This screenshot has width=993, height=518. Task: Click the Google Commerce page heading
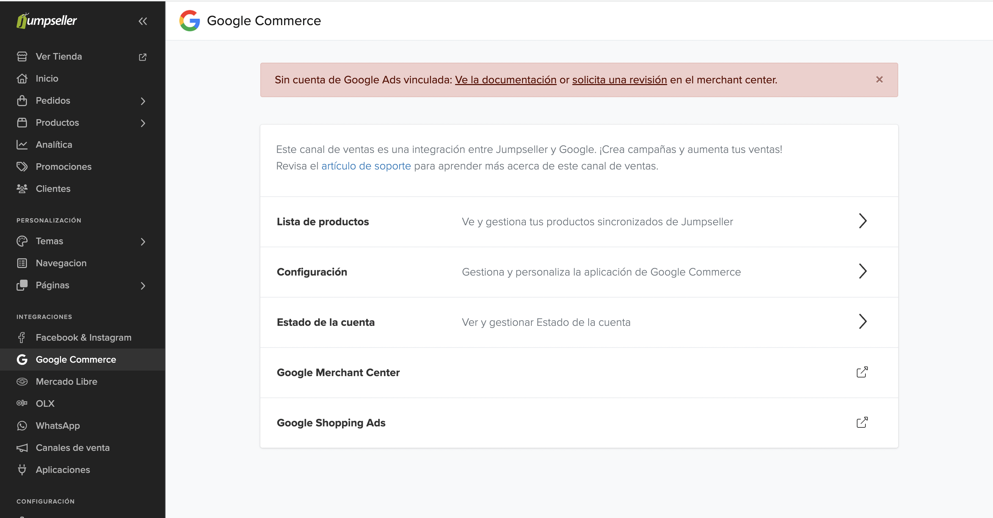coord(264,21)
